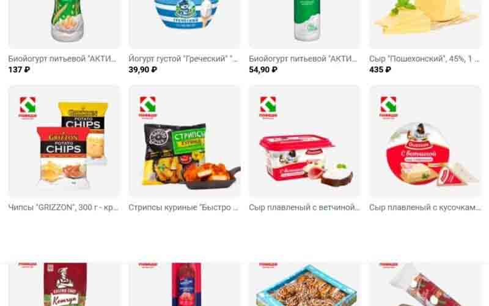Open Сыр плавленый с ветчиной title

point(304,207)
